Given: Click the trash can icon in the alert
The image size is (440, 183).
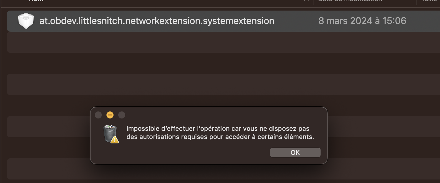Looking at the screenshot, I should [110, 133].
